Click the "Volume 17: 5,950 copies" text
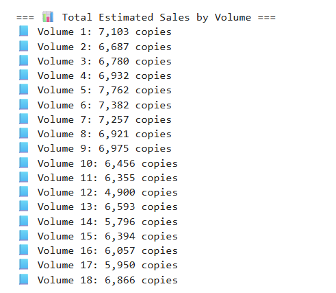336x293 pixels. pos(107,266)
